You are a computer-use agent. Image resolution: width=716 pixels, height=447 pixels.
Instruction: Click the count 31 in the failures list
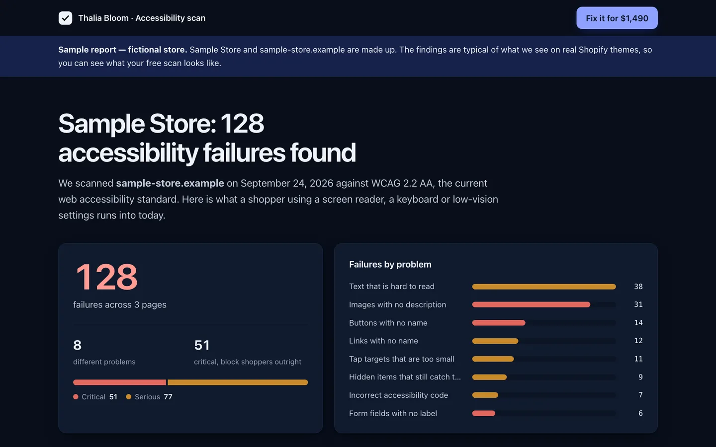[x=638, y=304]
